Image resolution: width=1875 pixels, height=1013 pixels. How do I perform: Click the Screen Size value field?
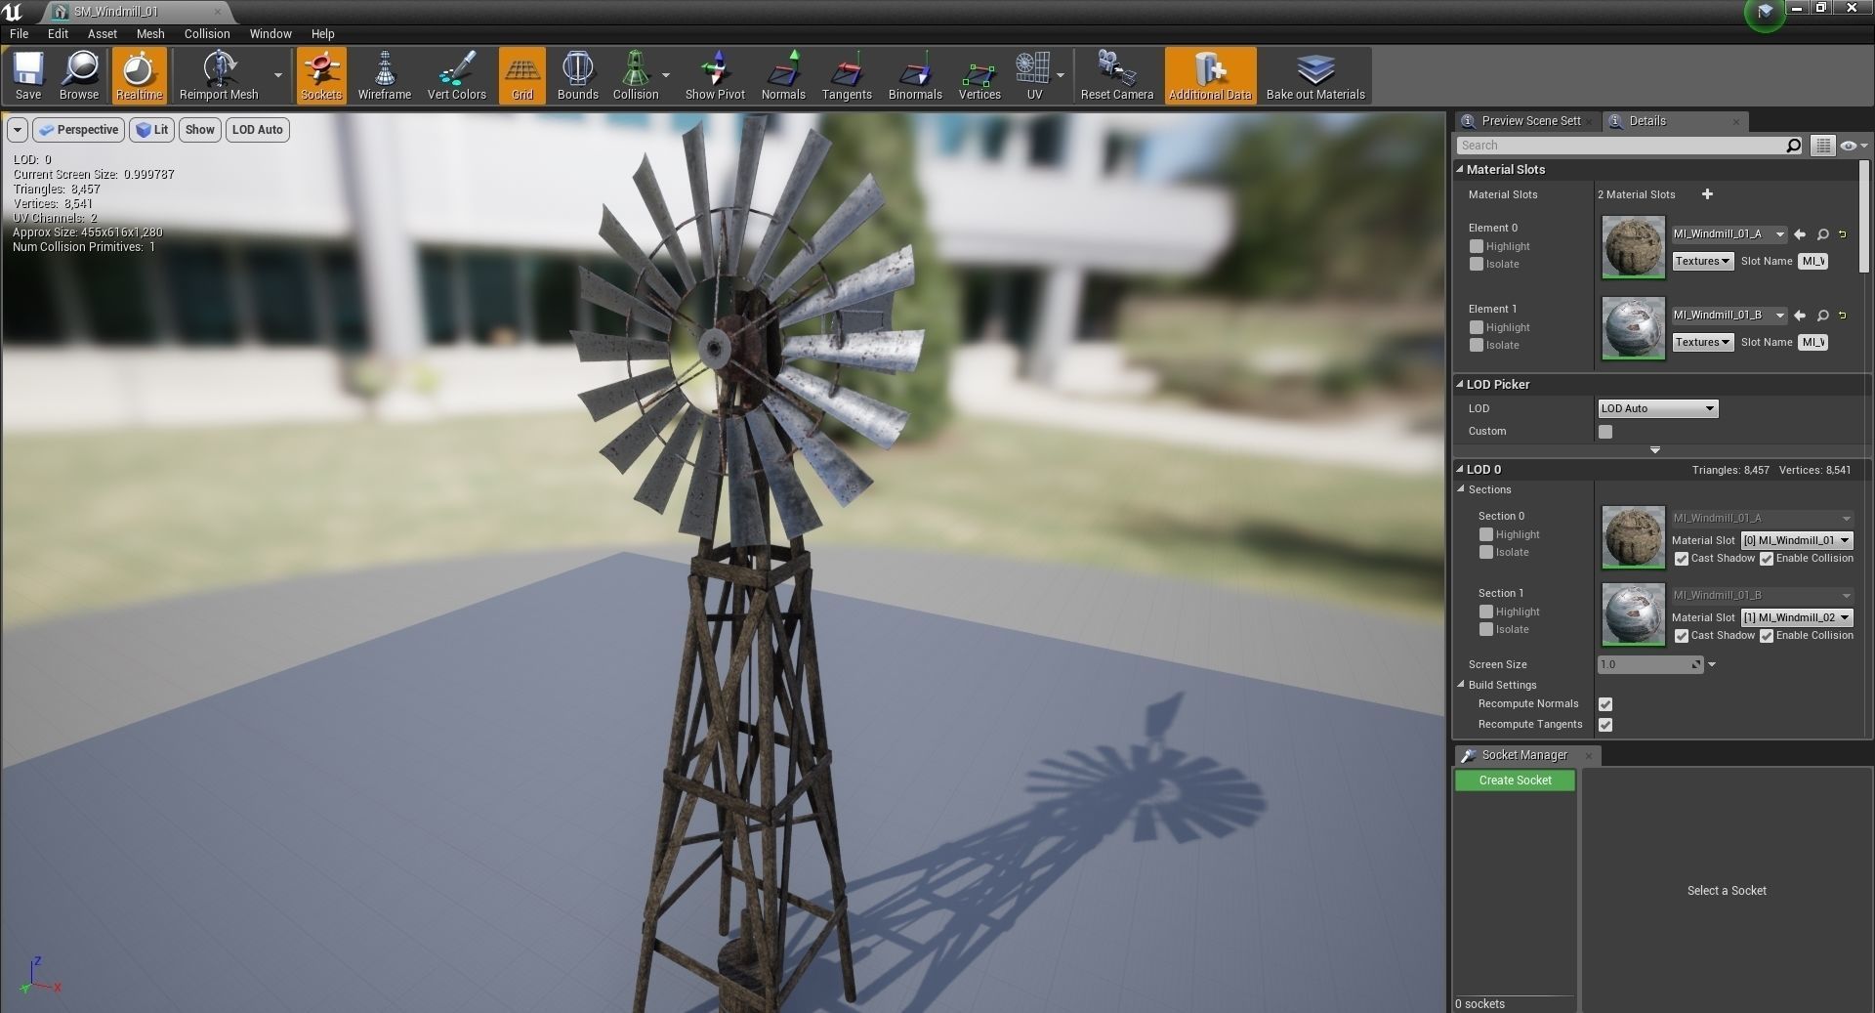point(1649,664)
